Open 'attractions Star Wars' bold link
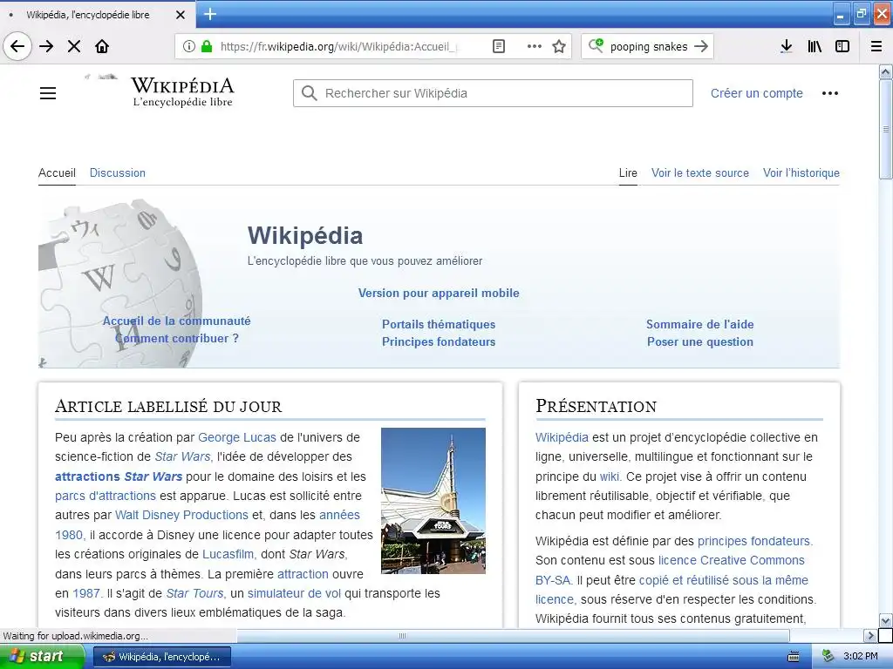The image size is (893, 669). click(119, 476)
